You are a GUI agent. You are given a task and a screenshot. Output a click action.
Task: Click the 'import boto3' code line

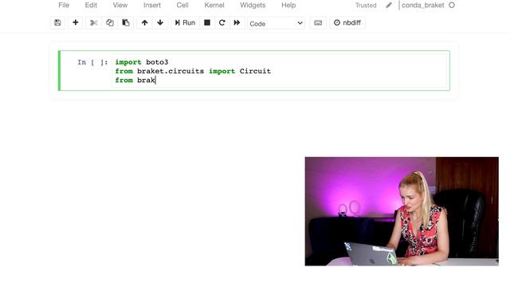click(x=142, y=62)
